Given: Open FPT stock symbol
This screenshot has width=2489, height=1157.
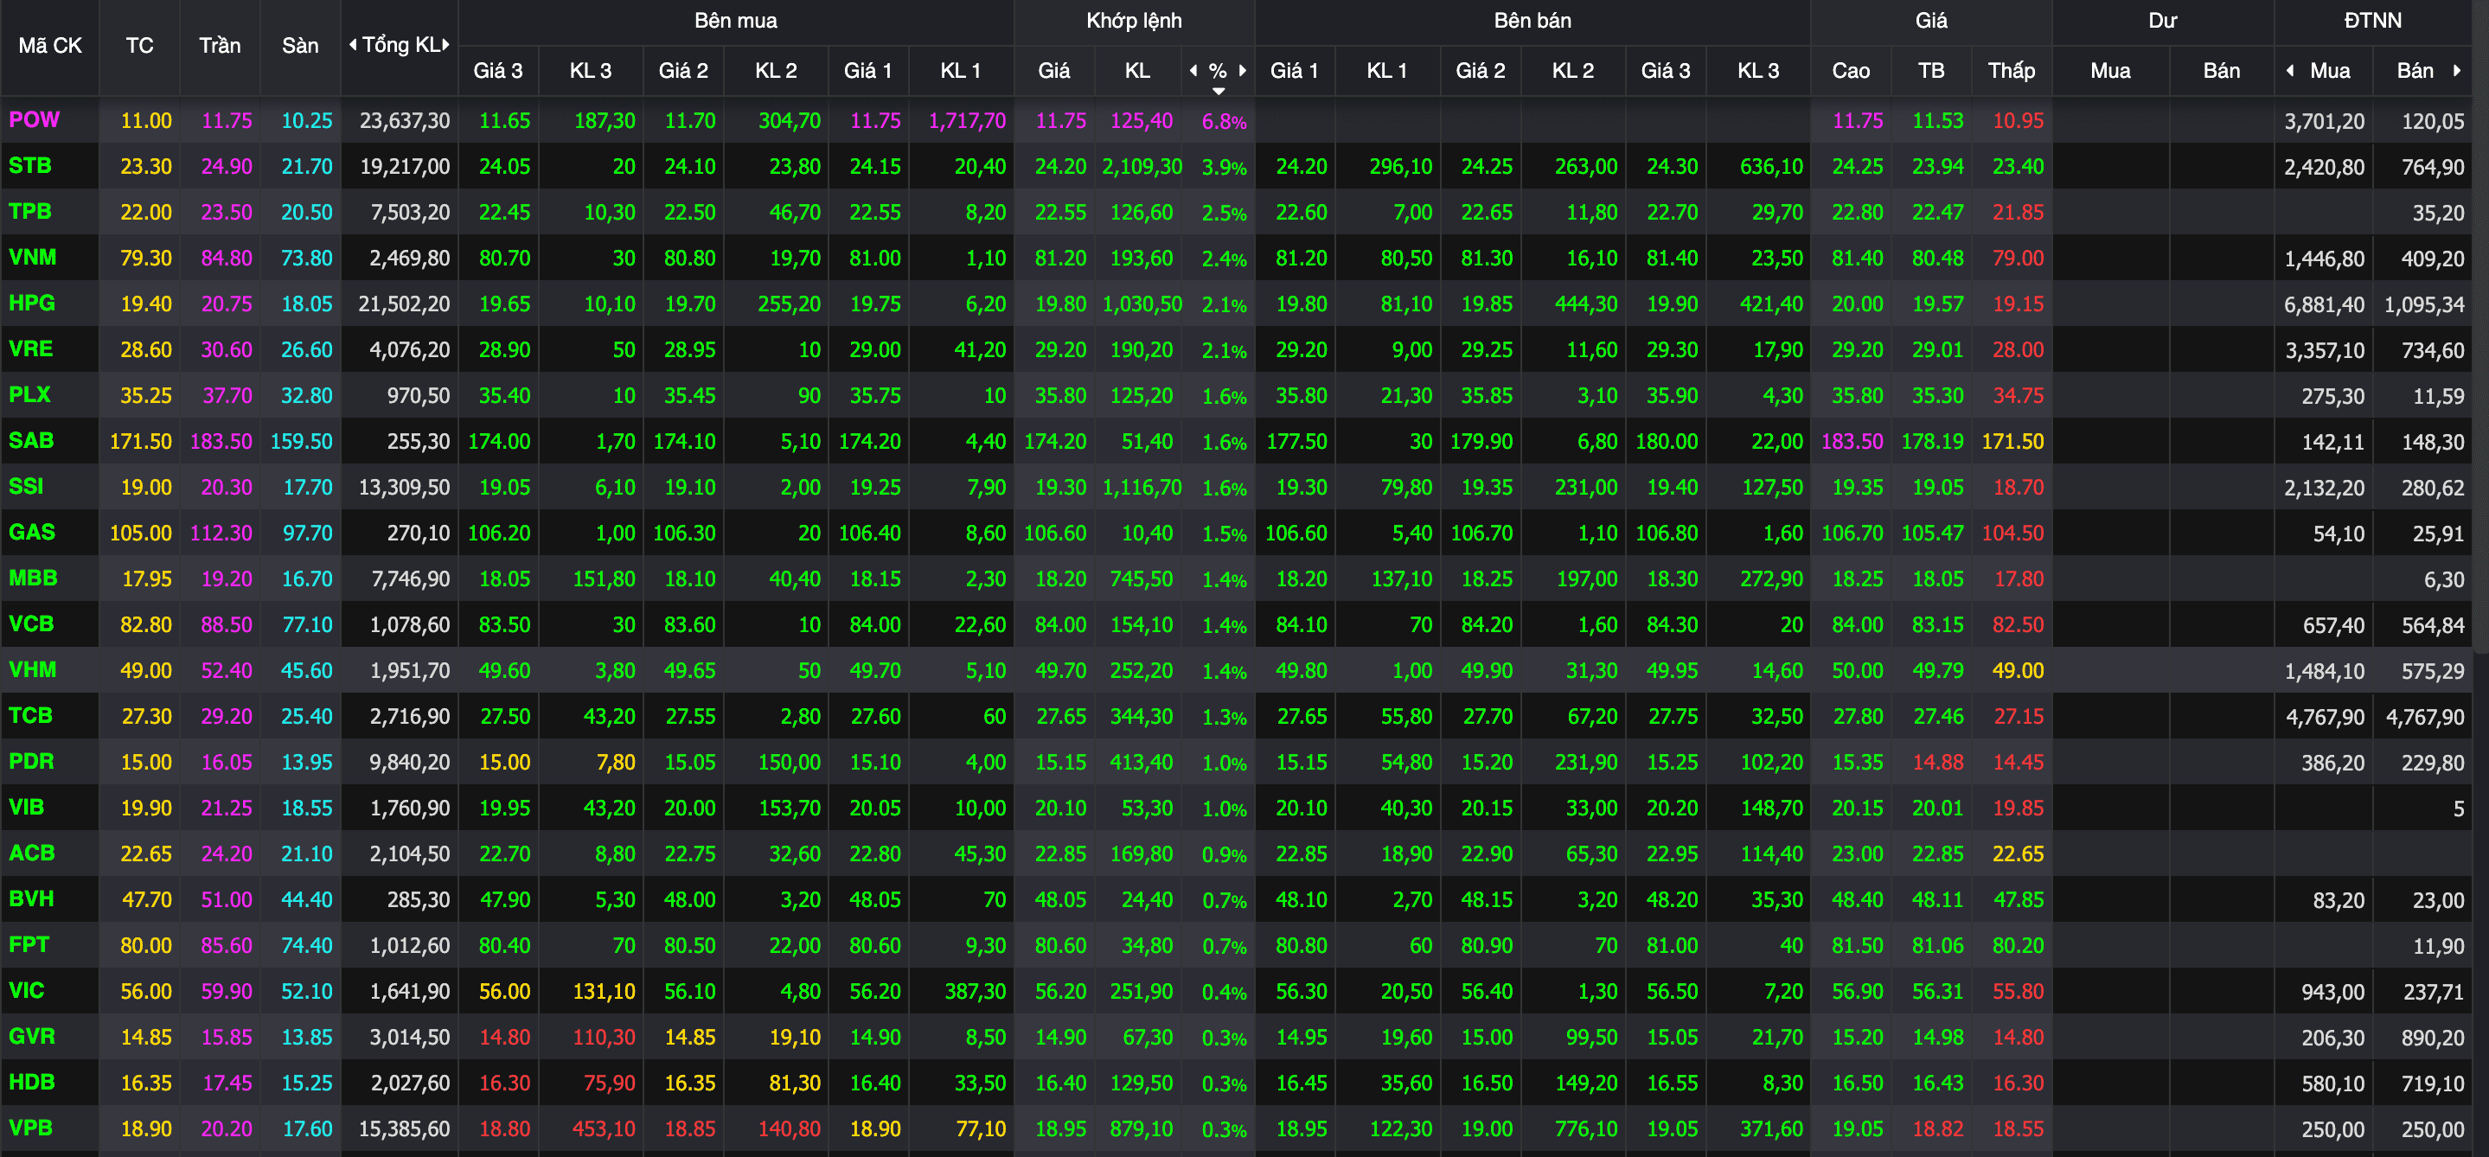Looking at the screenshot, I should pyautogui.click(x=29, y=944).
